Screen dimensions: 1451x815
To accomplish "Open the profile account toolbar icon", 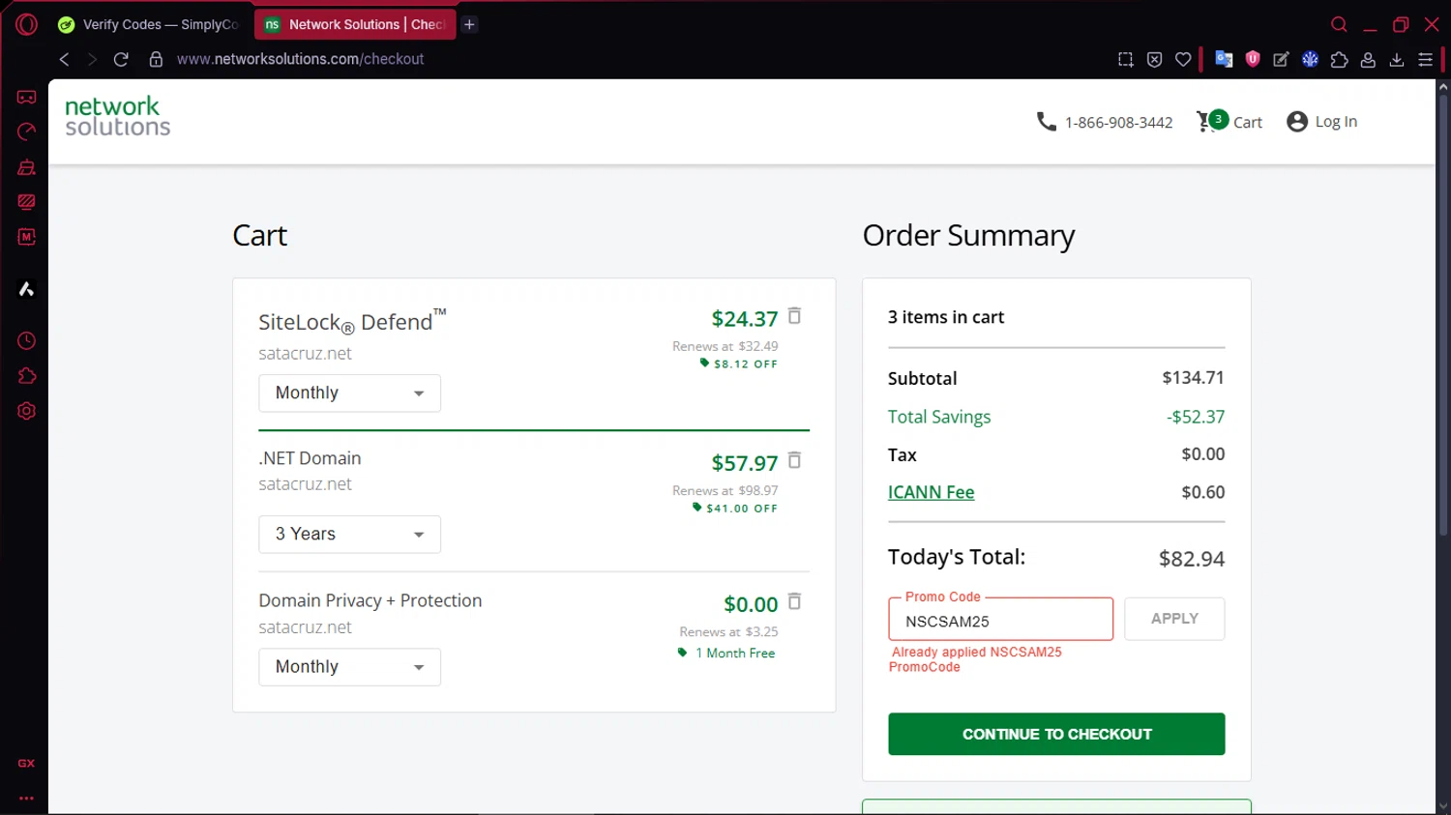I will pos(1368,59).
